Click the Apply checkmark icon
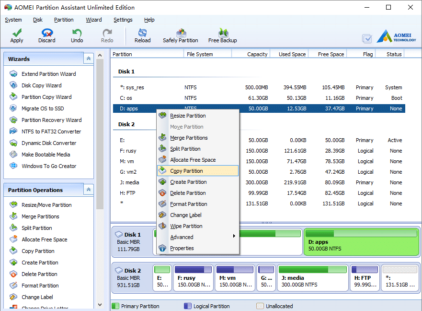Screen dimensions: 422x311 click(x=17, y=33)
